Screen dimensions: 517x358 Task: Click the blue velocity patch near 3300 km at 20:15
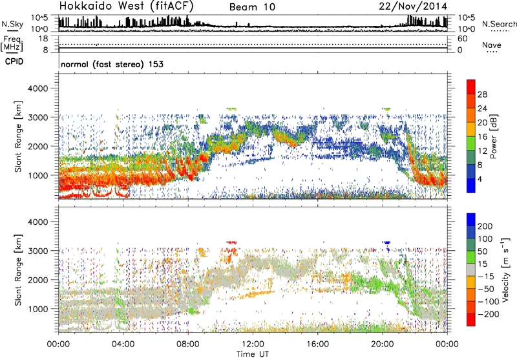coord(386,242)
